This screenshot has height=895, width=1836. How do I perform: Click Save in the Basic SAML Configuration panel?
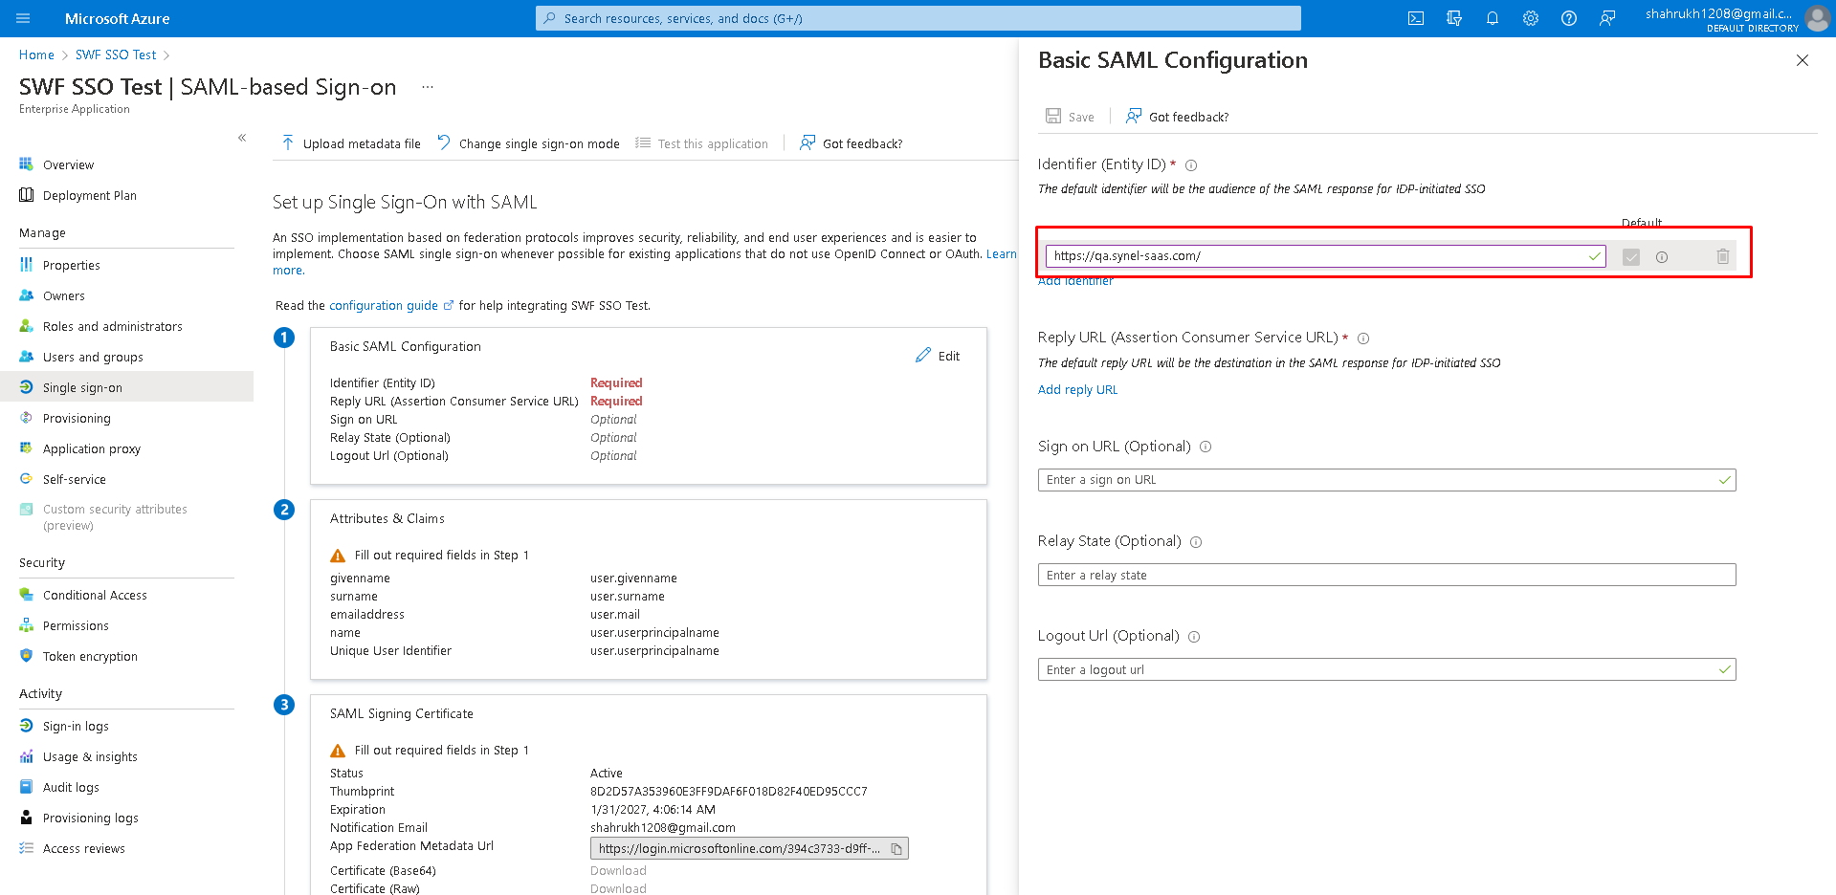tap(1070, 117)
